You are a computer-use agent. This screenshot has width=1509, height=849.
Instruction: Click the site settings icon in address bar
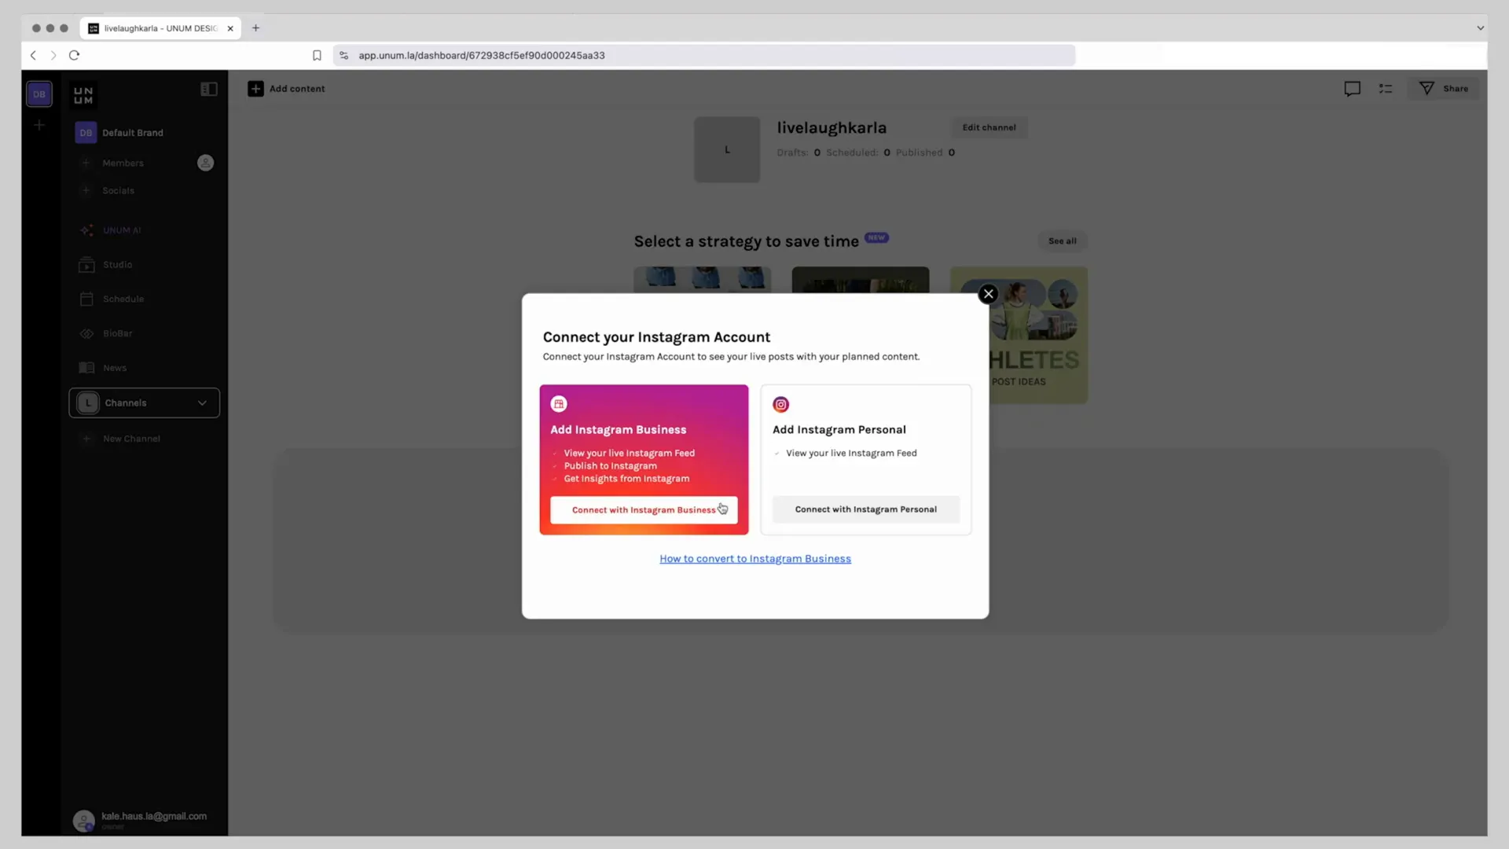click(343, 56)
